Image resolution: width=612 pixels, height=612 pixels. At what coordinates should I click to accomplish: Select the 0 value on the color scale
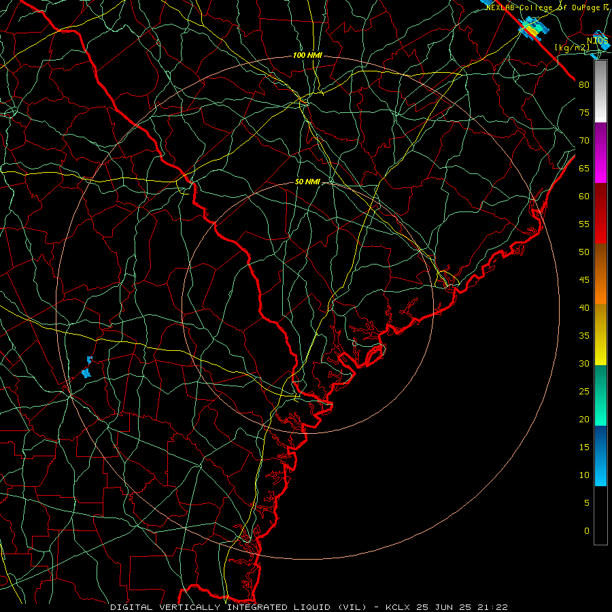(x=587, y=531)
